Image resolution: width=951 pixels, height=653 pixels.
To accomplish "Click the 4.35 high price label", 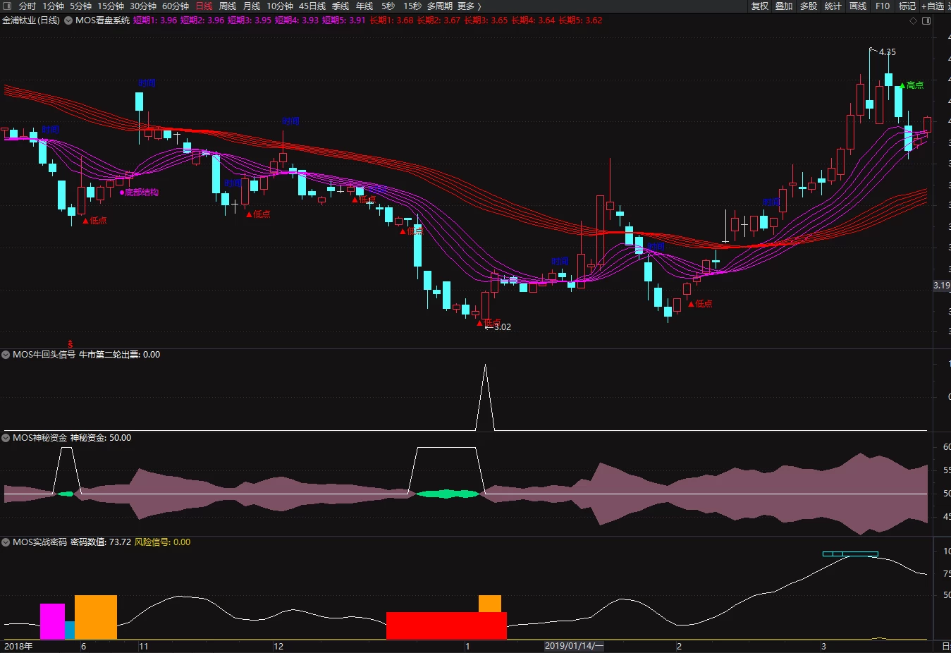I will (x=888, y=52).
